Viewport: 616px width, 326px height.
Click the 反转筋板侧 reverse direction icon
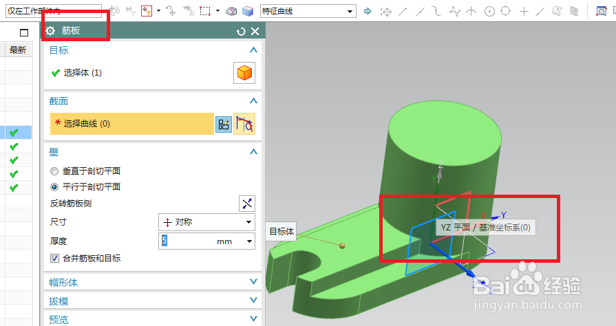[x=247, y=204]
